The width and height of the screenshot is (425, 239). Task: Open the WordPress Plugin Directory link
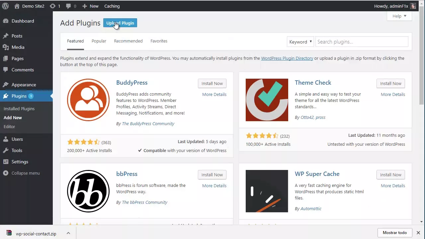pos(287,58)
